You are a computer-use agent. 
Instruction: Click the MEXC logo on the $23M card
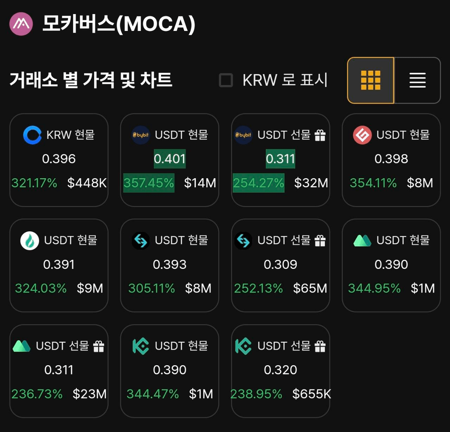21,346
